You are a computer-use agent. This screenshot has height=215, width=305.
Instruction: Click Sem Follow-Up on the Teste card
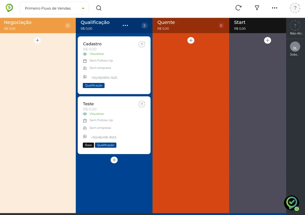pos(101,120)
